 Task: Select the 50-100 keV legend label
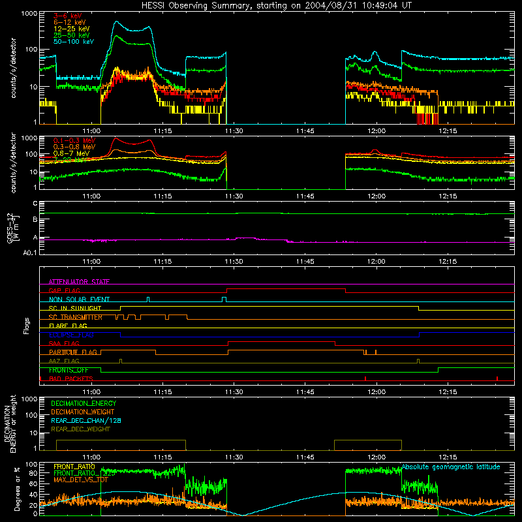pos(74,42)
